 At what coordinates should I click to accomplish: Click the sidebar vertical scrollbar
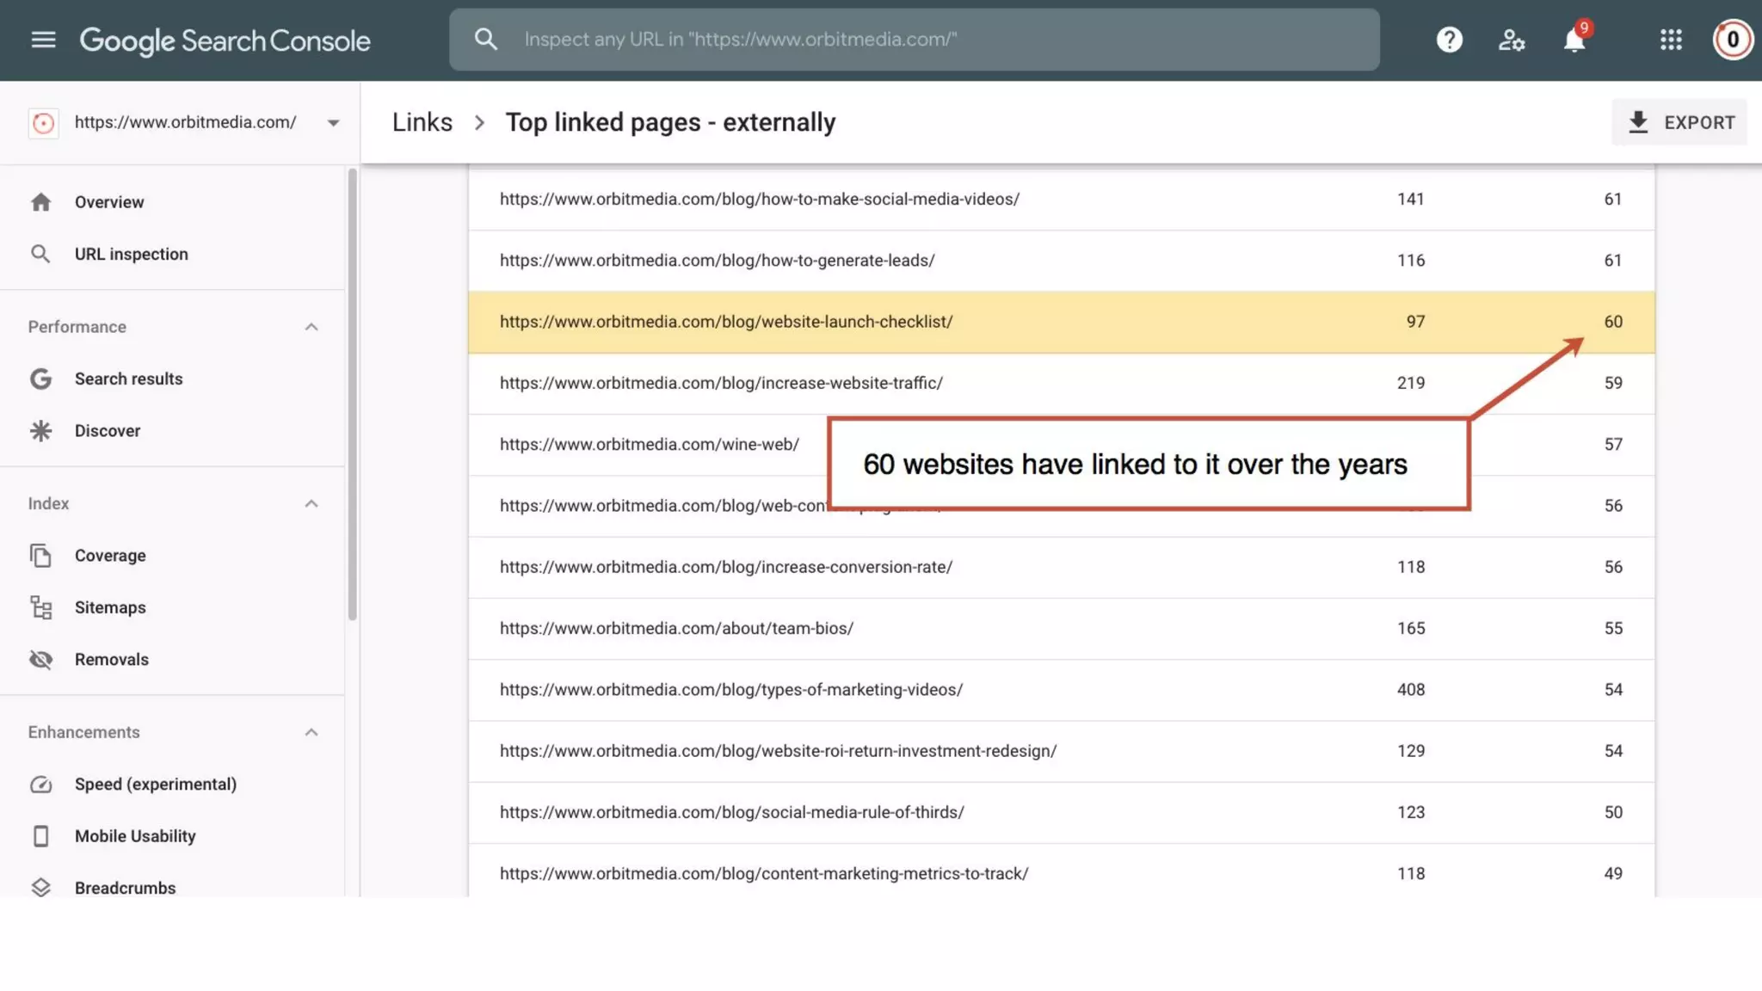coord(352,394)
